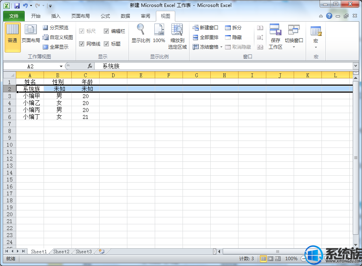This screenshot has width=362, height=266.
Task: Select the Sheet2 worksheet tab
Action: coord(61,251)
